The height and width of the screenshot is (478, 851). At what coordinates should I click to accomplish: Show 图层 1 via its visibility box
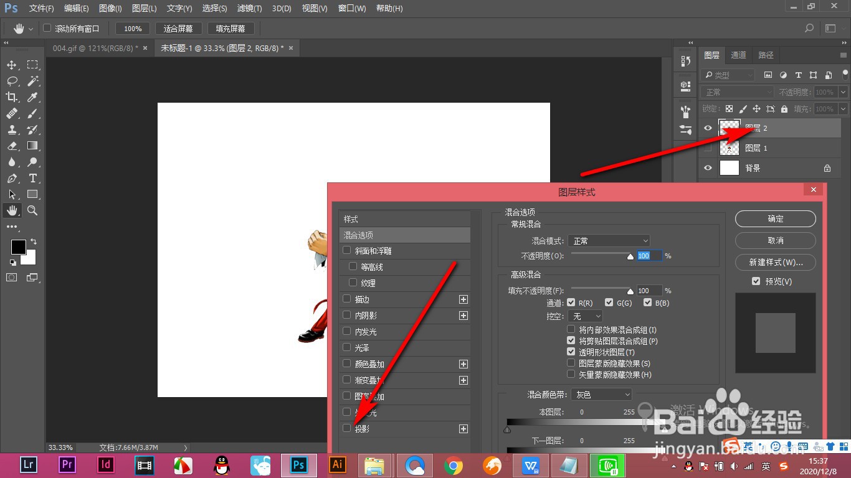click(707, 148)
